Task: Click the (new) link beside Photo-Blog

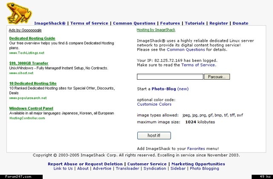Action: click(183, 89)
